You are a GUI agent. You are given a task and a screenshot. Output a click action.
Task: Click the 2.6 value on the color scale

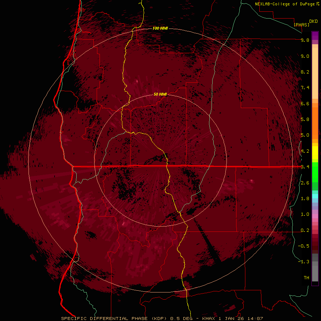[305, 183]
